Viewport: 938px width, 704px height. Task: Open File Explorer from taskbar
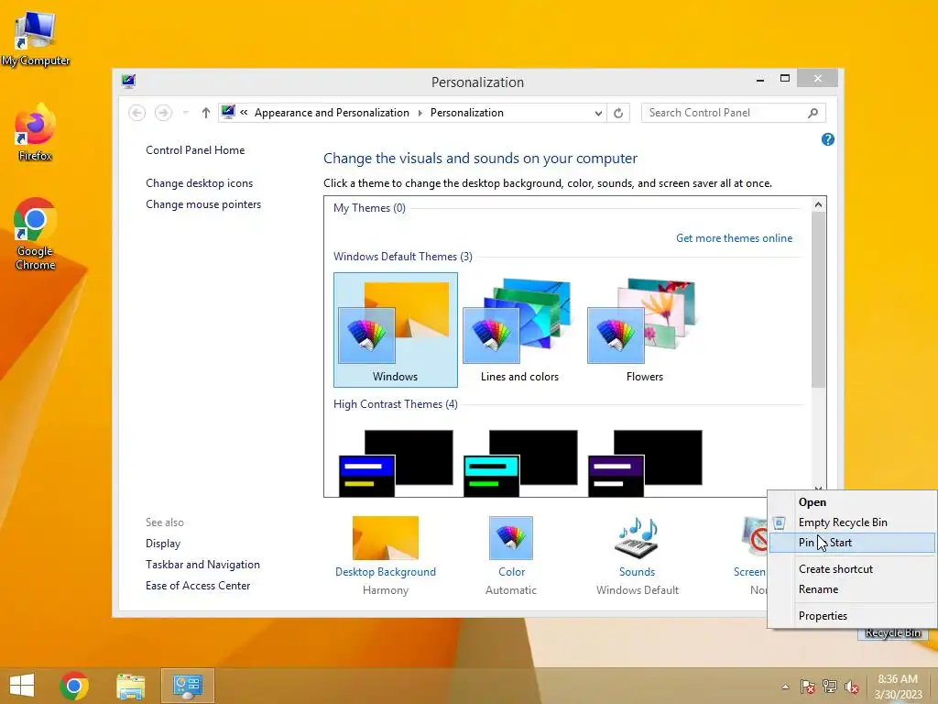(130, 686)
